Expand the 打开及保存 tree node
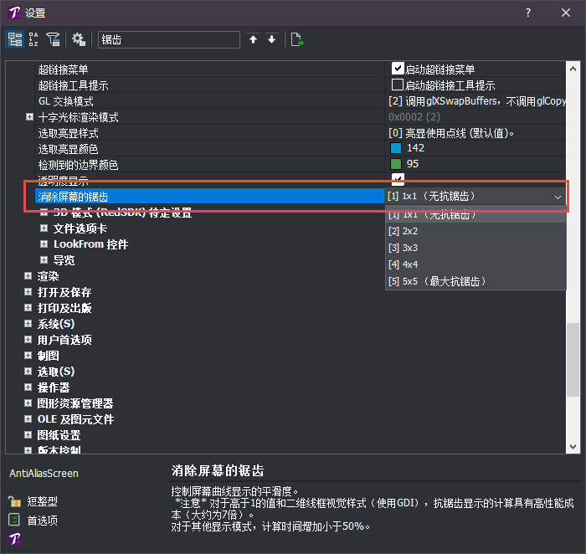 (28, 292)
